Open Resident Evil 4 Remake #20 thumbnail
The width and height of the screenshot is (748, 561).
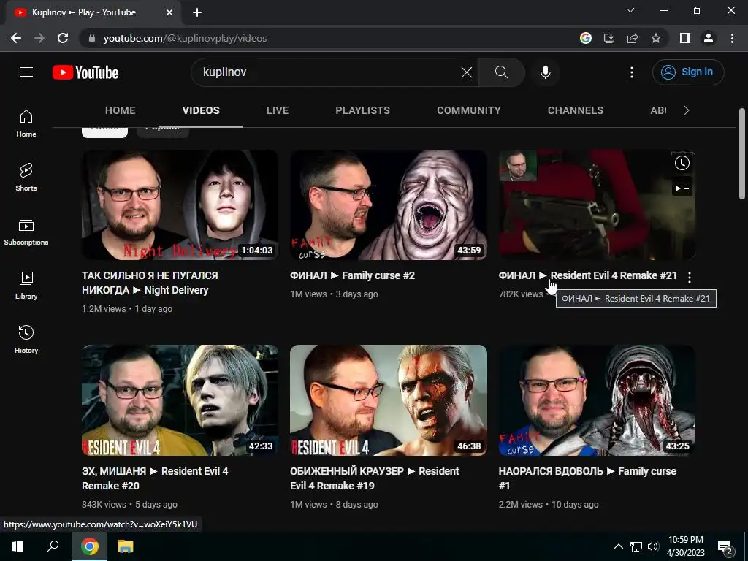pos(180,400)
